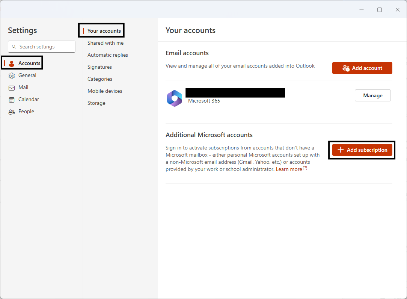View the Storage settings page
407x299 pixels.
coord(96,103)
